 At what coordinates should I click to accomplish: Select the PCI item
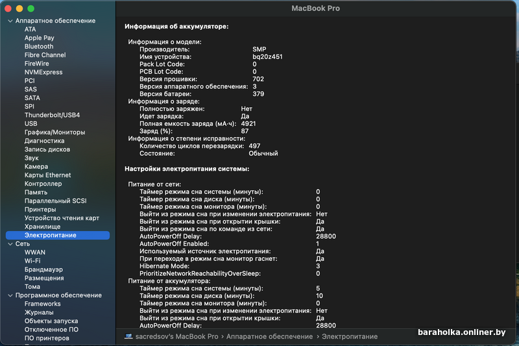click(29, 80)
